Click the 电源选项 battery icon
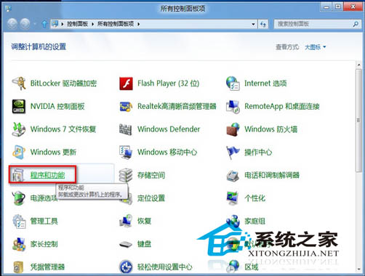Viewport: 365px width, 276px height. [19, 198]
